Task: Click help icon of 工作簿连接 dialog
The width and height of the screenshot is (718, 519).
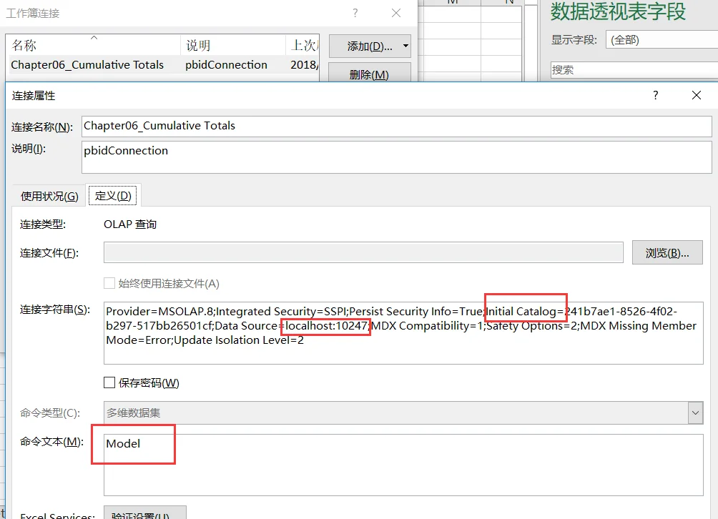Action: click(355, 13)
